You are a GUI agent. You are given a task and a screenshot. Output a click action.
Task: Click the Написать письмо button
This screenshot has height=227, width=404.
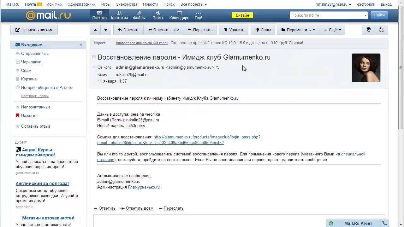(34, 30)
